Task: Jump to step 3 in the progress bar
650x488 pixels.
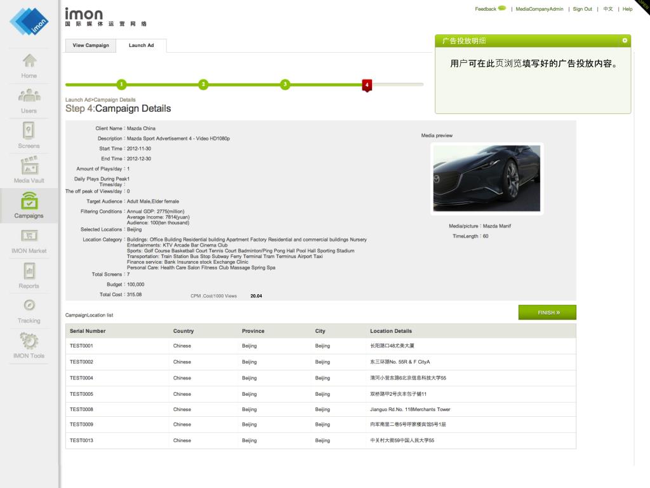Action: tap(285, 85)
